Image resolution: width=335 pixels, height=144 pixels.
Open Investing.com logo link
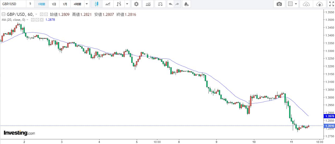coord(19,133)
